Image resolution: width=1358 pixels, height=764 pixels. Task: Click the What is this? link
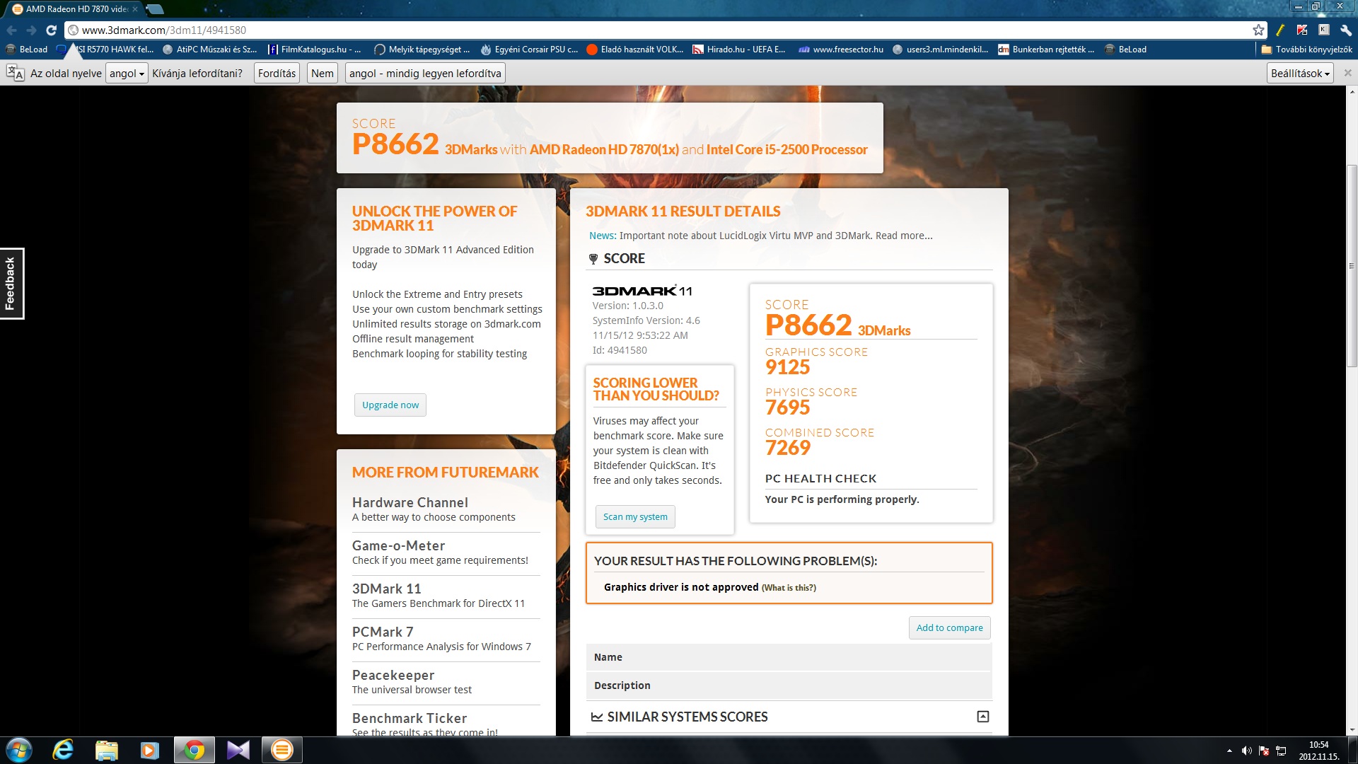coord(789,588)
